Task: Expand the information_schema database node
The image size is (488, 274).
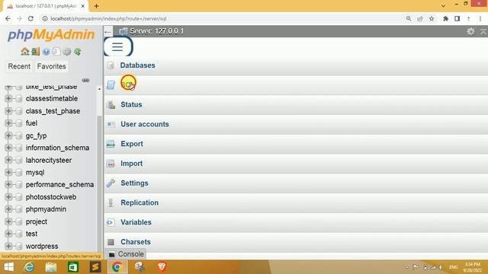Action: pos(8,148)
